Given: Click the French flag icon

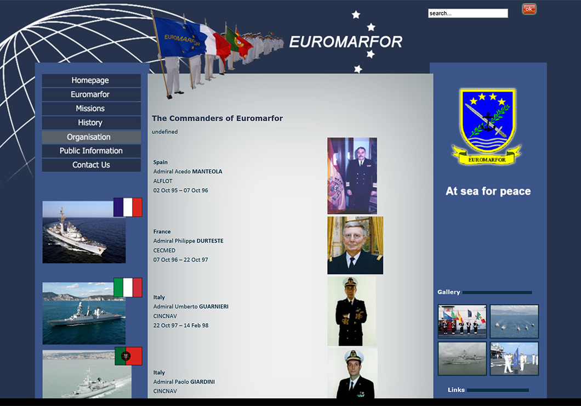Looking at the screenshot, I should (128, 207).
